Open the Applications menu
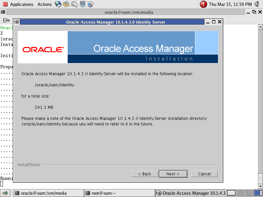Viewport: 263px width, 197px height. coord(22,4)
